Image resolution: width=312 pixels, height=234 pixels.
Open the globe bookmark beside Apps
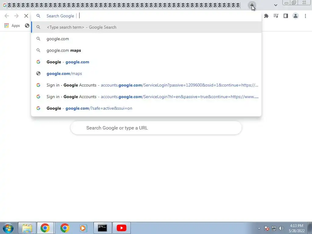(x=27, y=26)
